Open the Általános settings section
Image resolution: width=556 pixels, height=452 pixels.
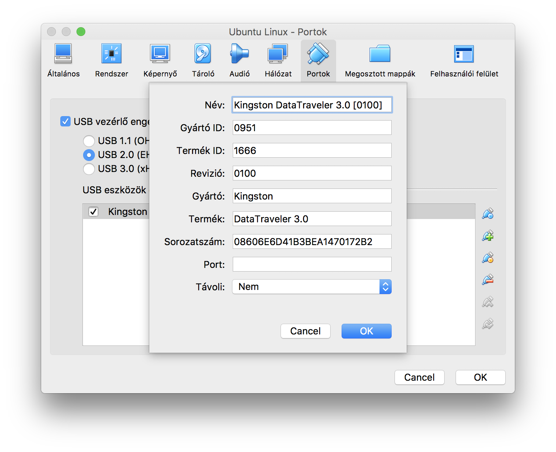pyautogui.click(x=63, y=61)
